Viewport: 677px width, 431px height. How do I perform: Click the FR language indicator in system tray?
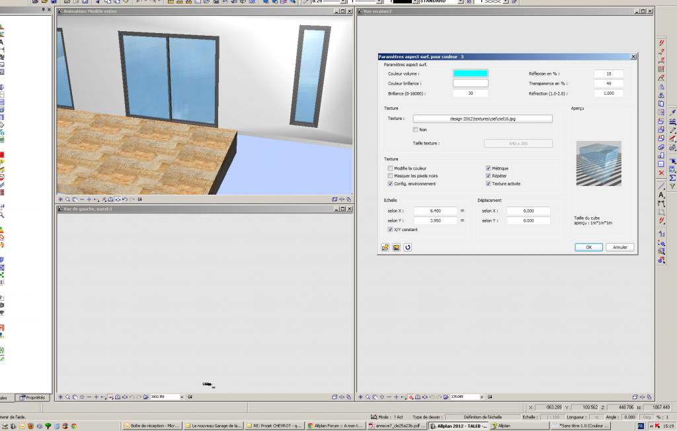[641, 426]
